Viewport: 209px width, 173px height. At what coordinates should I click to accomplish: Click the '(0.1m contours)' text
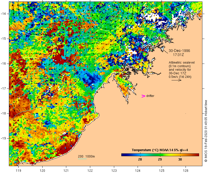(x=180, y=66)
